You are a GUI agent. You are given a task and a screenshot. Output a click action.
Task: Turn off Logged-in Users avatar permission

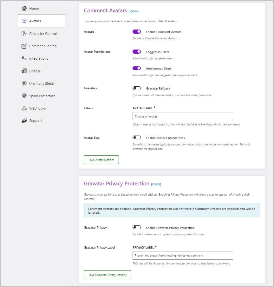click(x=137, y=52)
